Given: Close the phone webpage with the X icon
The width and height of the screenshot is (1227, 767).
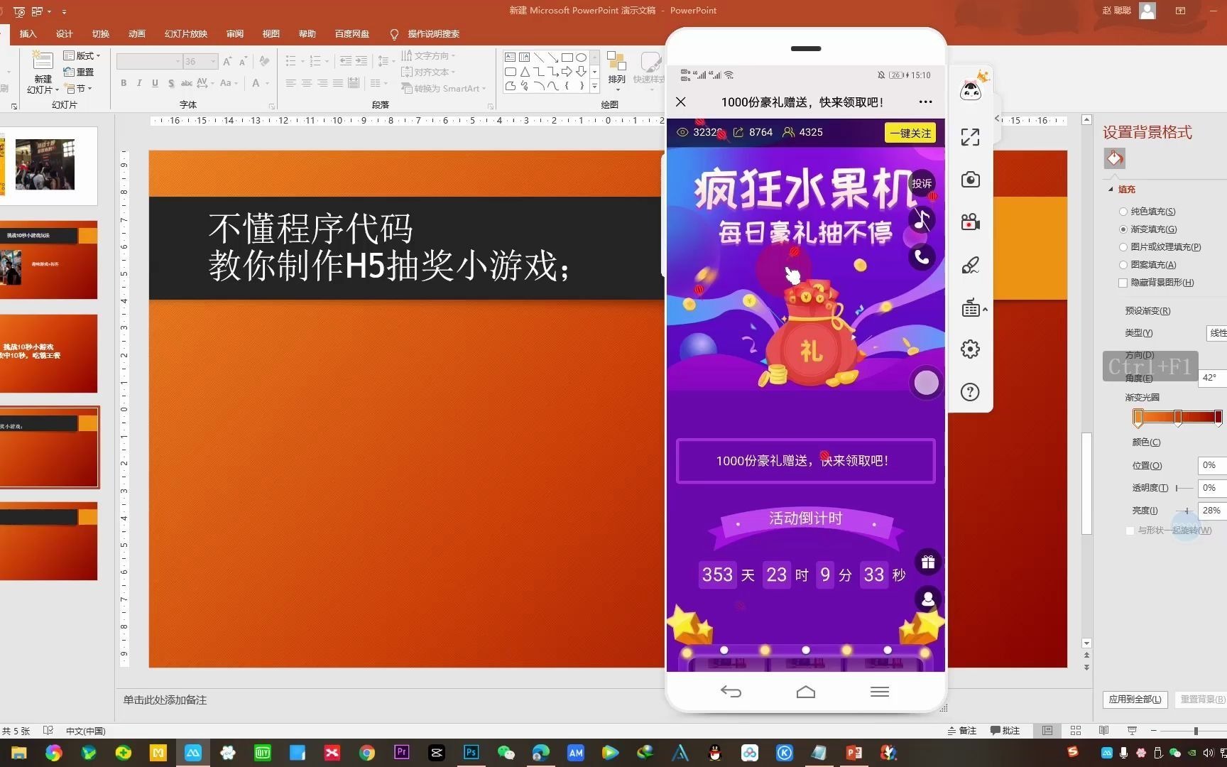Looking at the screenshot, I should (681, 102).
